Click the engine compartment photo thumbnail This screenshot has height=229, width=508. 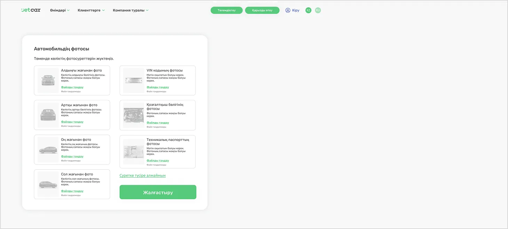(x=134, y=115)
